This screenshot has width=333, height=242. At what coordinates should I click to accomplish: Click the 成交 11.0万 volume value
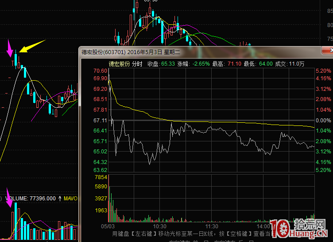[x=297, y=64]
